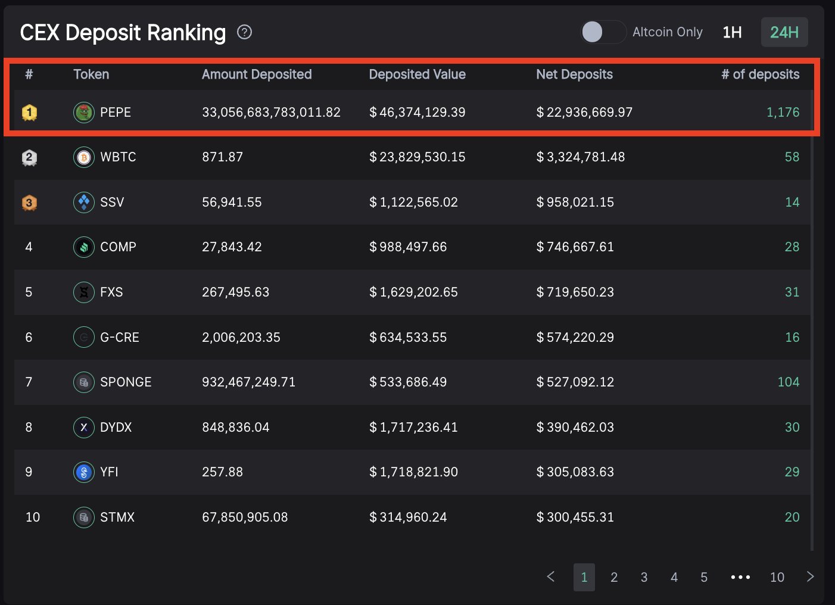835x605 pixels.
Task: Click the SPONGE token name
Action: click(x=126, y=382)
